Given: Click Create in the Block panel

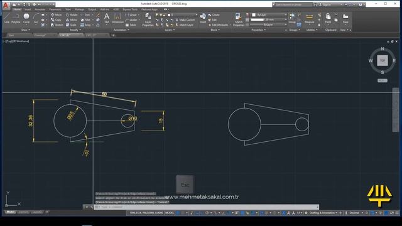Looking at the screenshot, I should (x=214, y=15).
